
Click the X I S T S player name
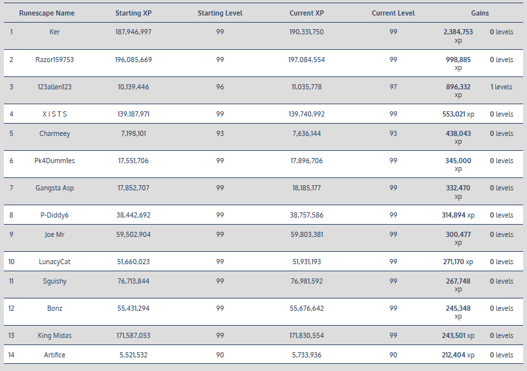tap(55, 114)
